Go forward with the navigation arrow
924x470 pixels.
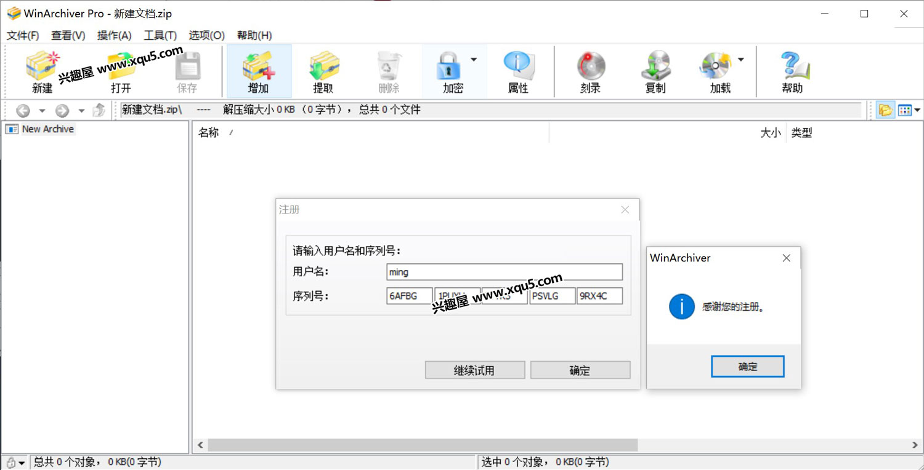pos(62,111)
